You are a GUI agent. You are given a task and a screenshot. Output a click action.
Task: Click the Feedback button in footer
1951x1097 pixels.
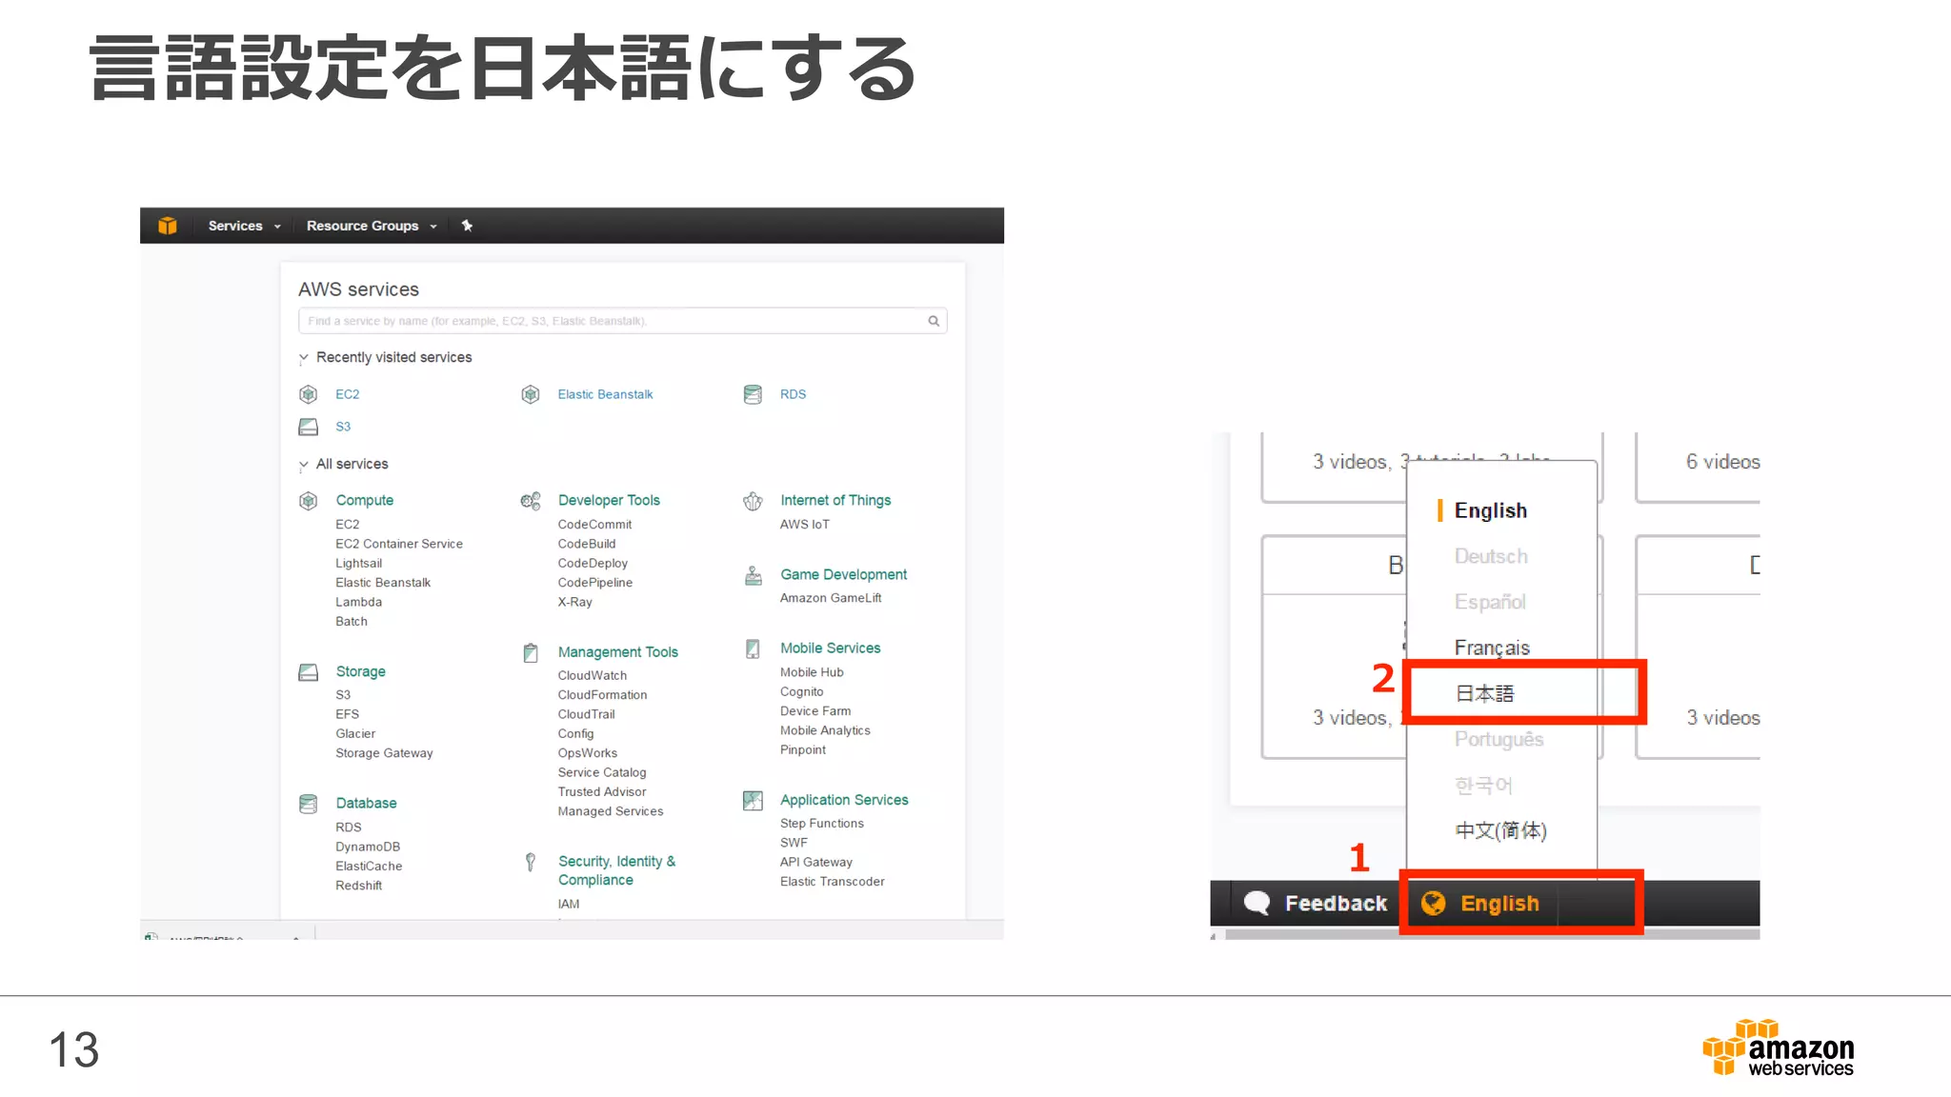pos(1316,903)
